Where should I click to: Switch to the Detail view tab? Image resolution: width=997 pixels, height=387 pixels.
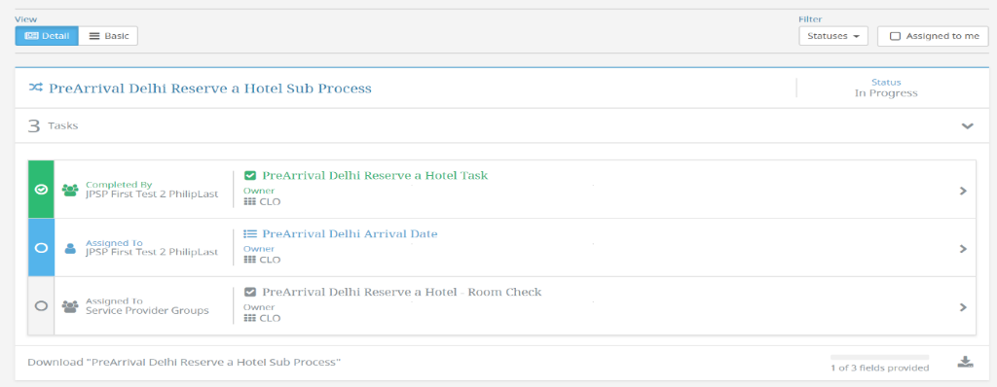pyautogui.click(x=47, y=36)
